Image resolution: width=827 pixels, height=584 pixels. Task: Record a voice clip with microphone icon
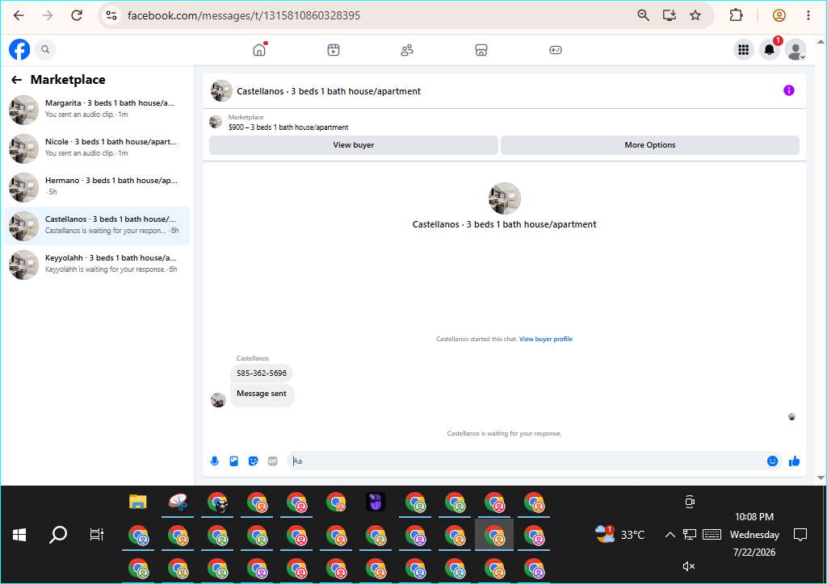click(215, 461)
